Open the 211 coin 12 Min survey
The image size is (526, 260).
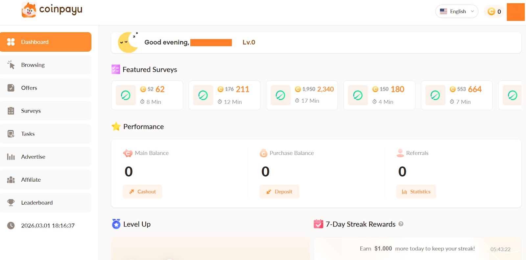[x=225, y=95]
